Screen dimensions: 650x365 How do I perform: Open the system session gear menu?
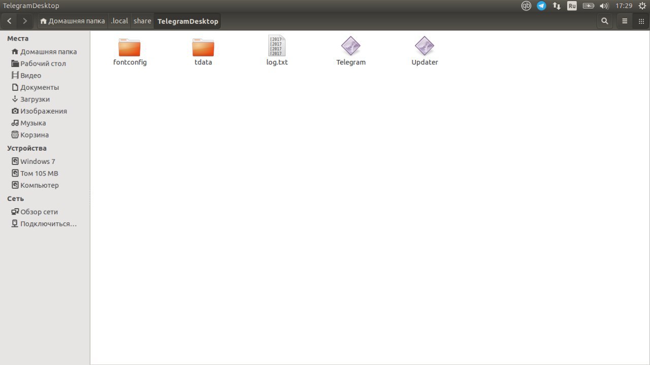click(x=642, y=6)
